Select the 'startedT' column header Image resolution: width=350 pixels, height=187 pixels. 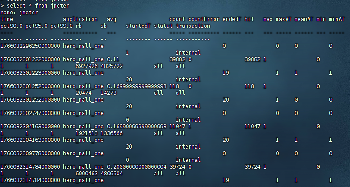tap(138, 26)
